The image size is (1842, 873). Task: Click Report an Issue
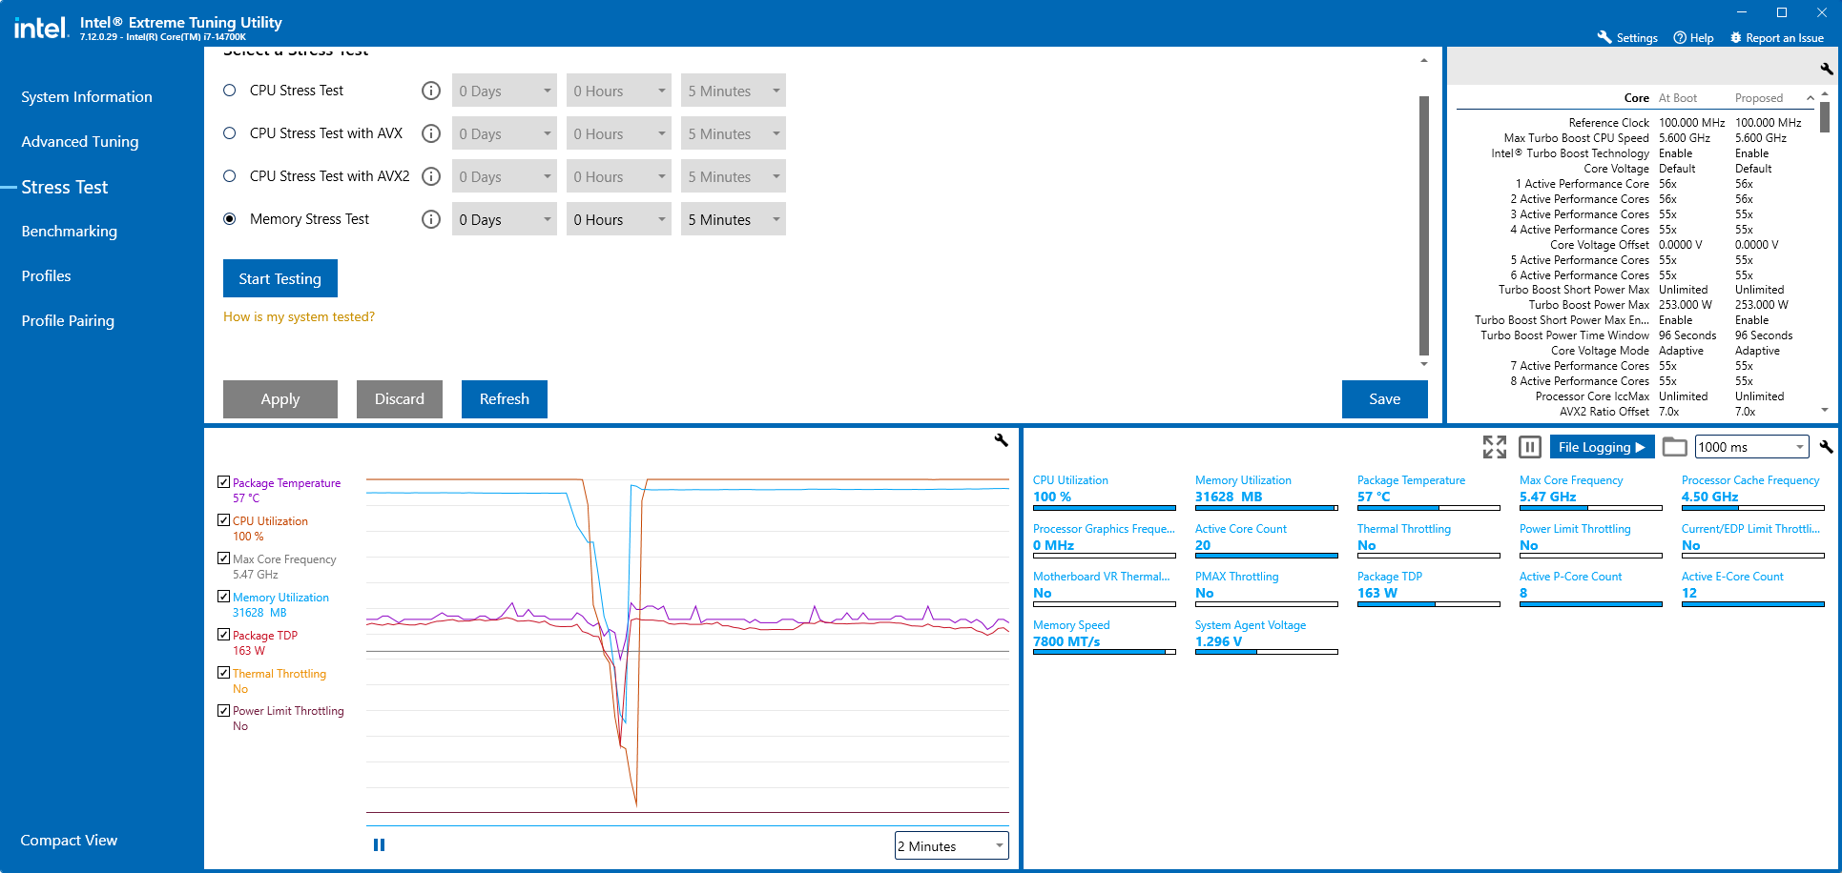pyautogui.click(x=1776, y=37)
